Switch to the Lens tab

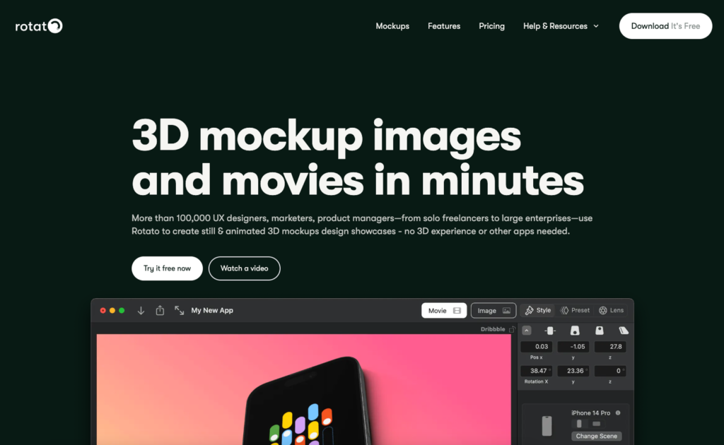tap(612, 310)
